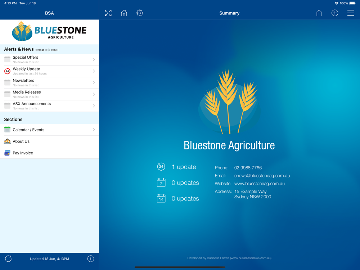Refresh using the reload icon

click(8, 259)
